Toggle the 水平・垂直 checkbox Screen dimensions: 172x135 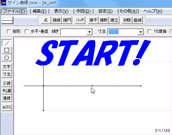(27, 31)
